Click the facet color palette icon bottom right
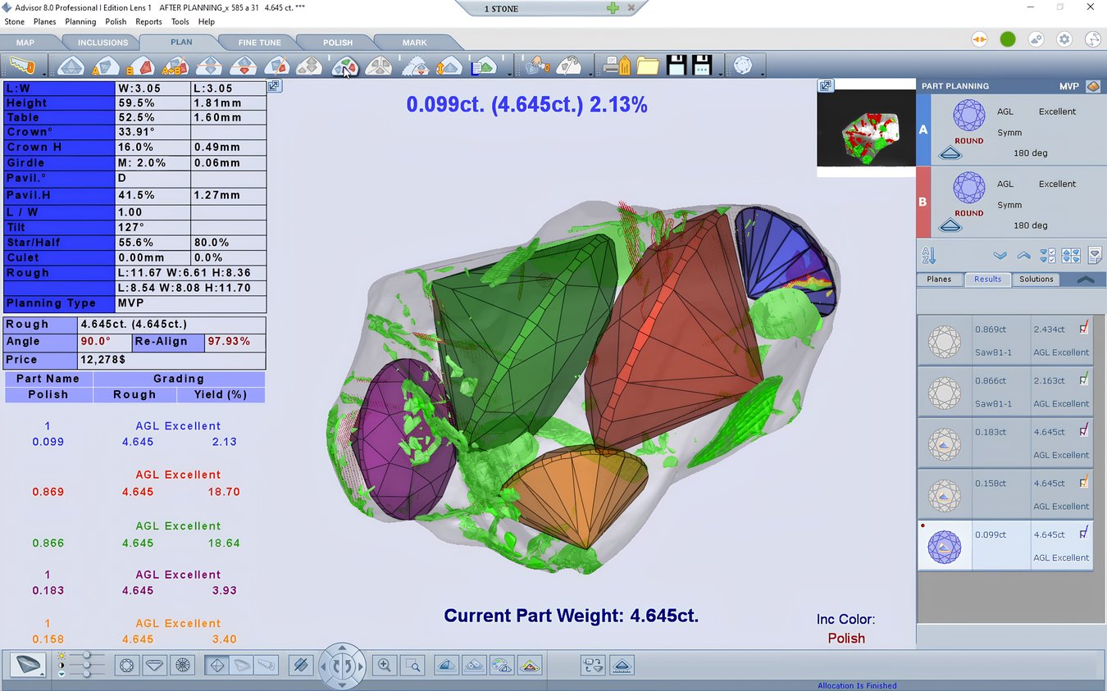1107x691 pixels. pos(500,666)
